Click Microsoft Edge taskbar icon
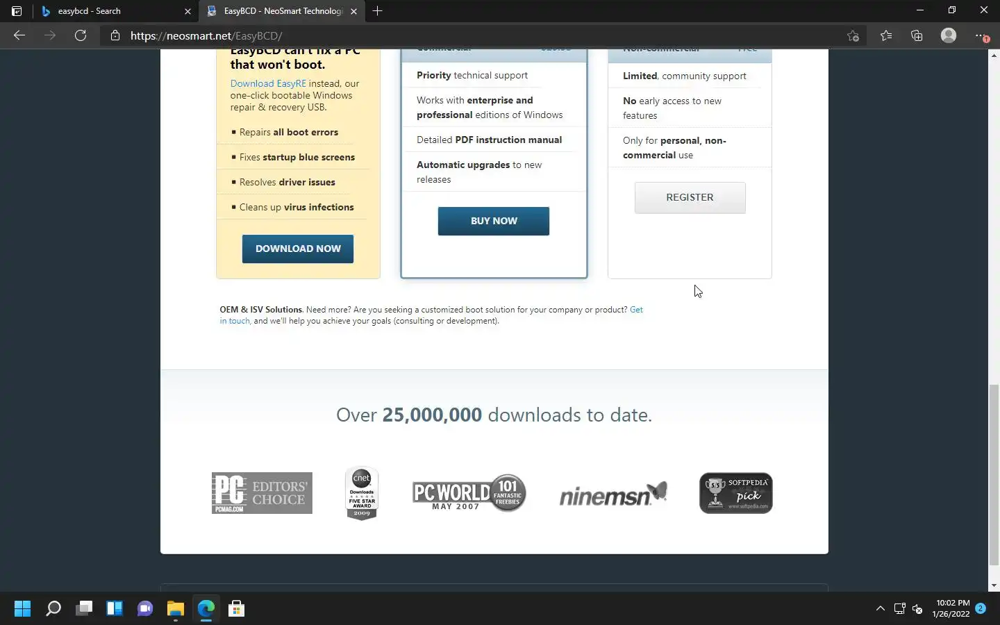This screenshot has width=1000, height=625. point(206,609)
